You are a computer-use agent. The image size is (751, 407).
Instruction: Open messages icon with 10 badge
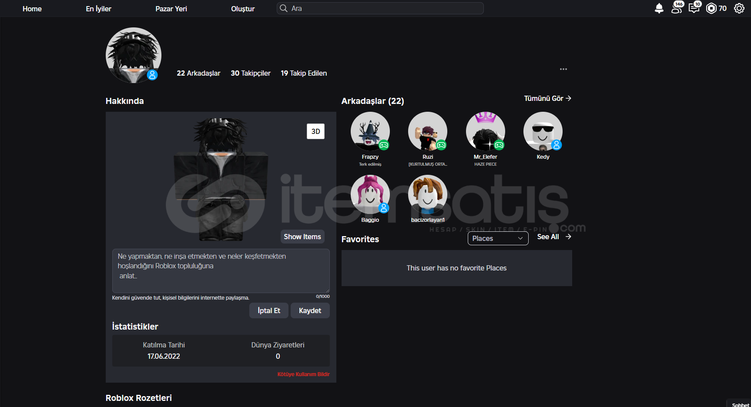(694, 8)
